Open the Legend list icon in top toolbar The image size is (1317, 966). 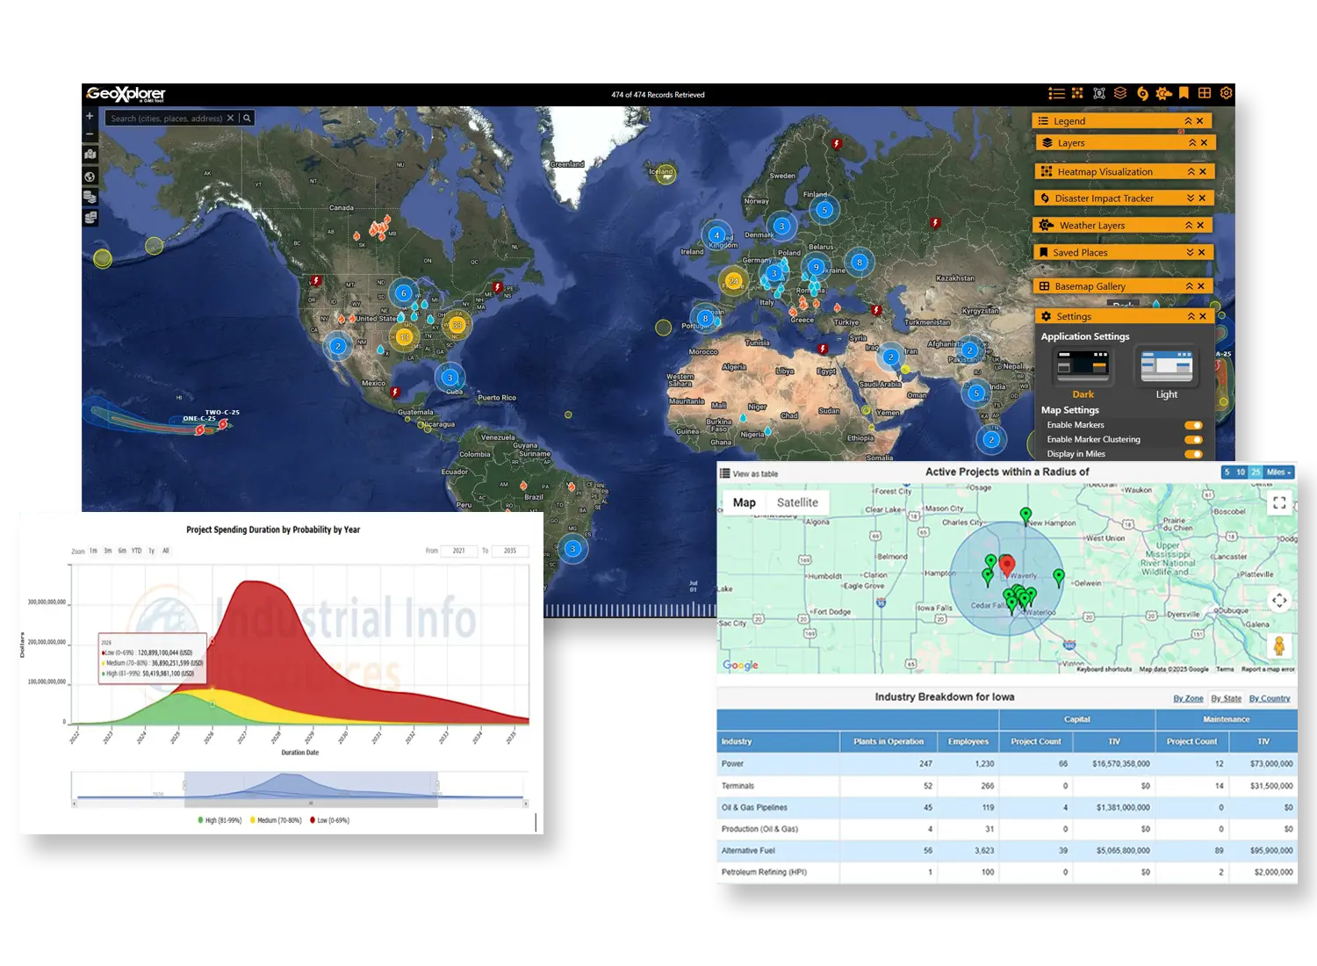(1056, 93)
